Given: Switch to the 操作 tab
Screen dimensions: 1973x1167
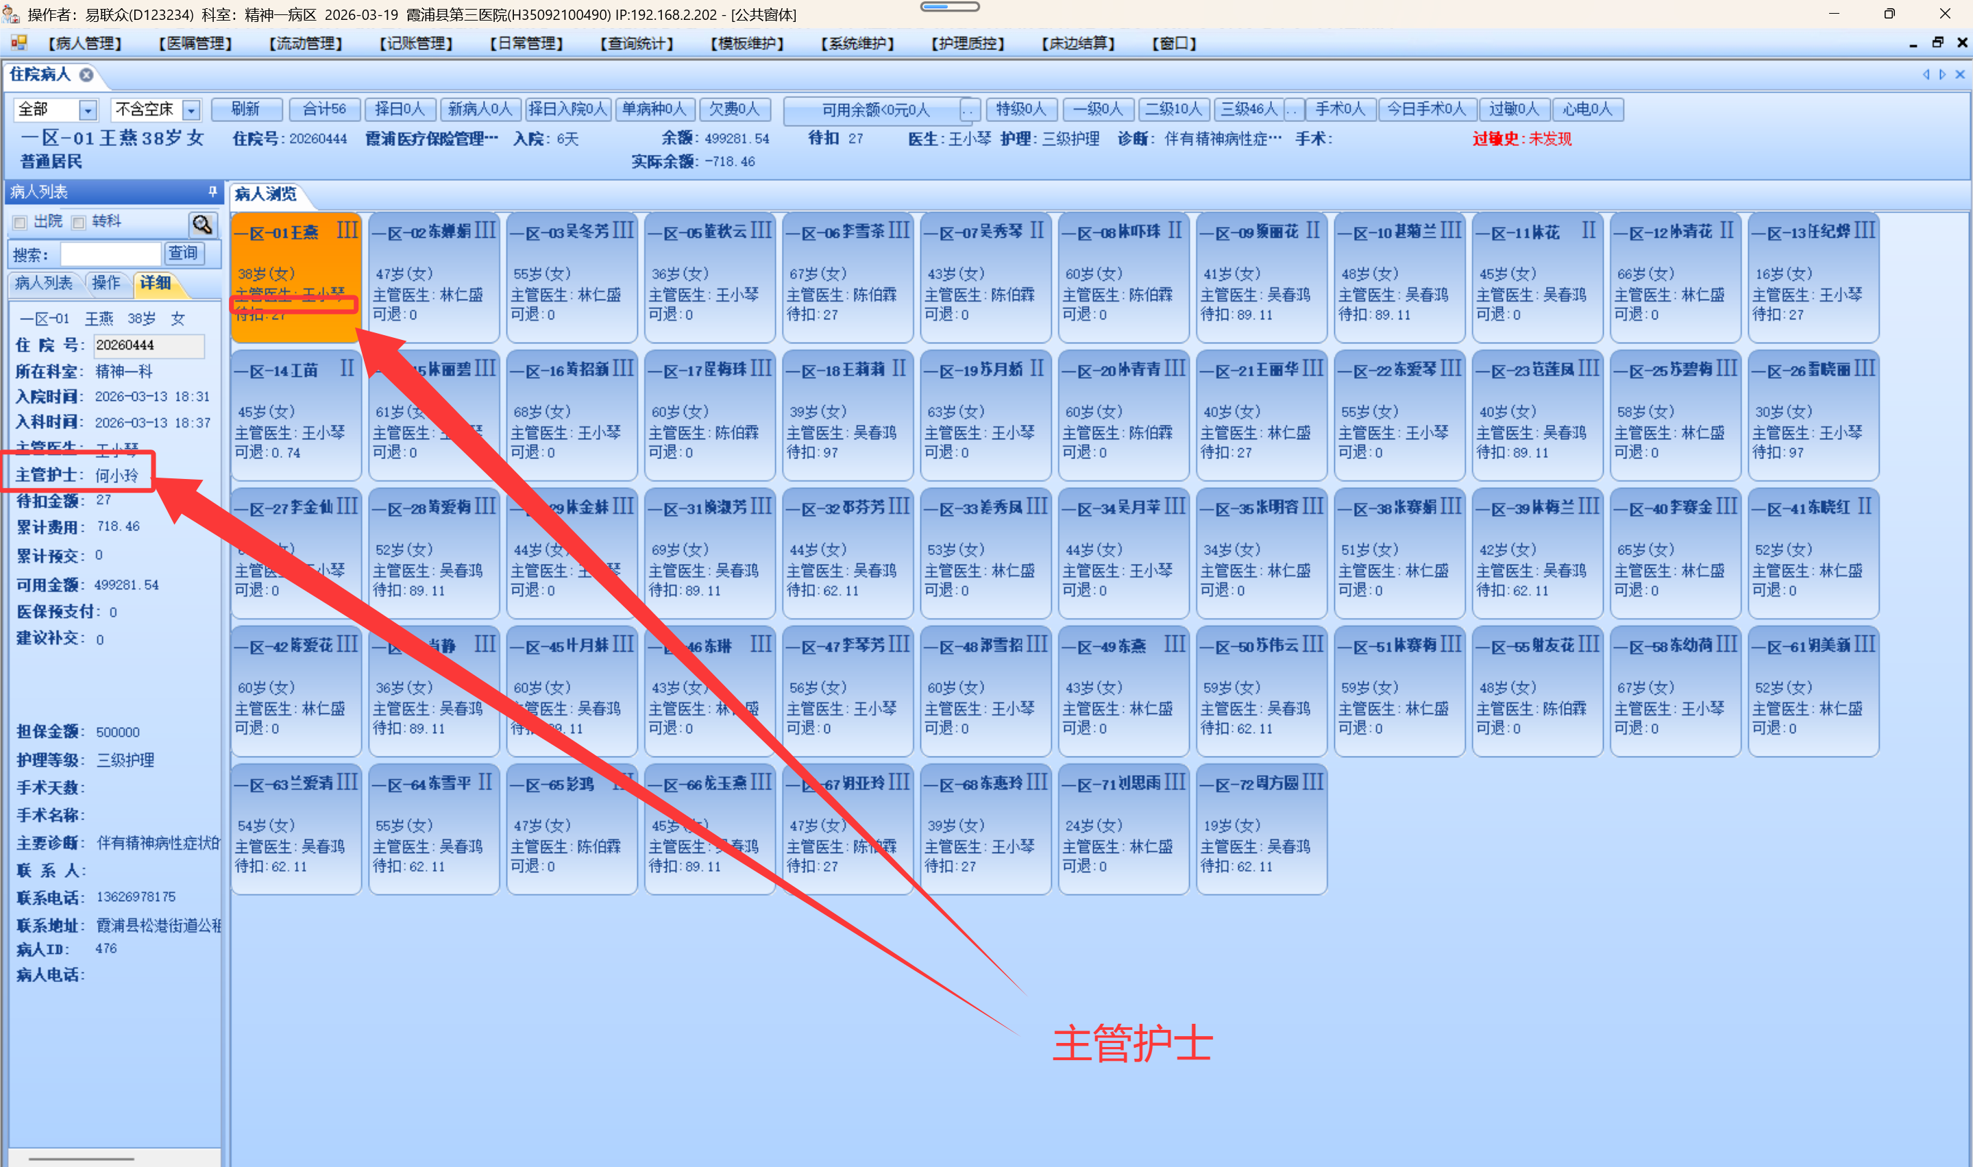Looking at the screenshot, I should point(106,282).
